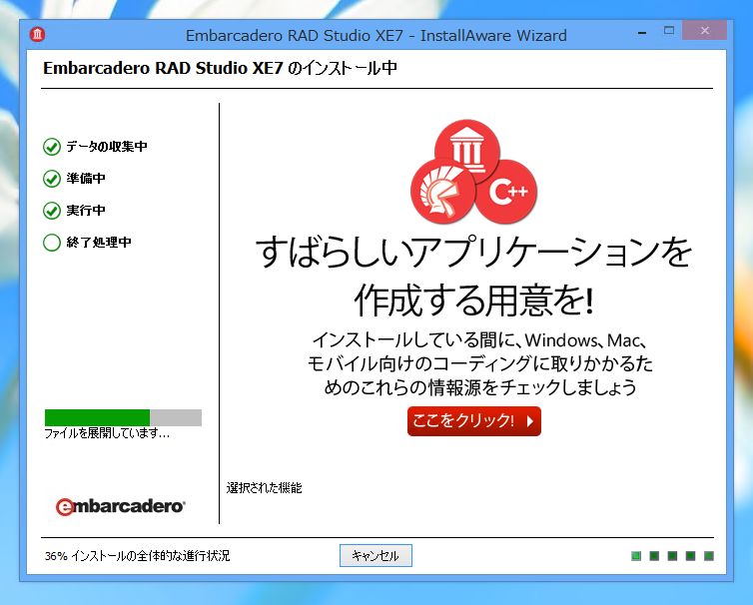Click the red ここをクリック! button
753x605 pixels.
[x=474, y=421]
